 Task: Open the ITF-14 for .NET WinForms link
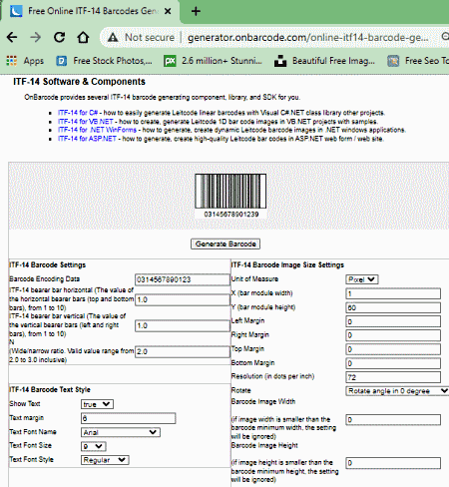[x=97, y=130]
